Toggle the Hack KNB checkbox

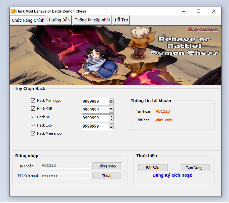33,109
